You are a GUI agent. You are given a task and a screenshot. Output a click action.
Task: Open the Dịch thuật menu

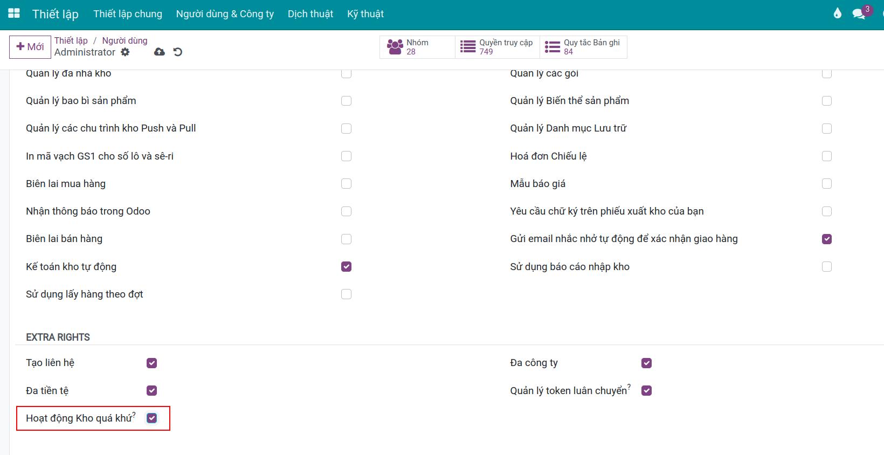310,14
